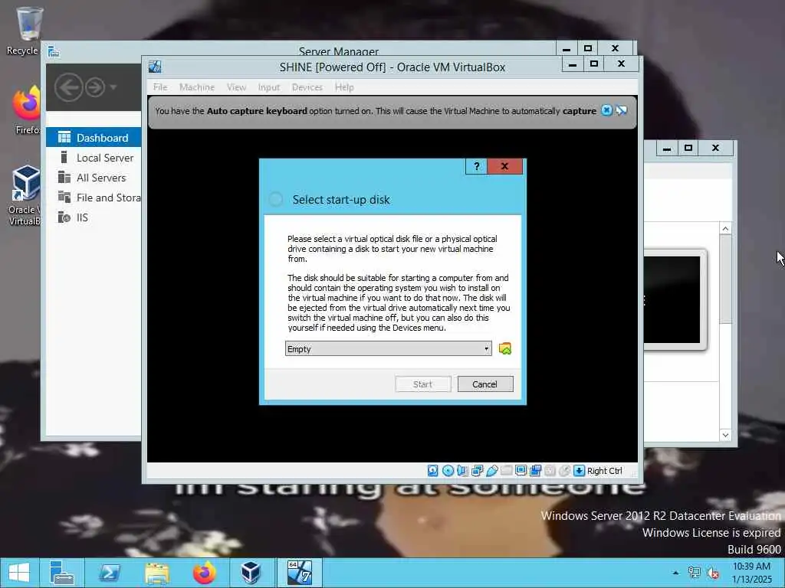Click the CPU status bar icon
Image resolution: width=785 pixels, height=588 pixels.
tap(550, 471)
